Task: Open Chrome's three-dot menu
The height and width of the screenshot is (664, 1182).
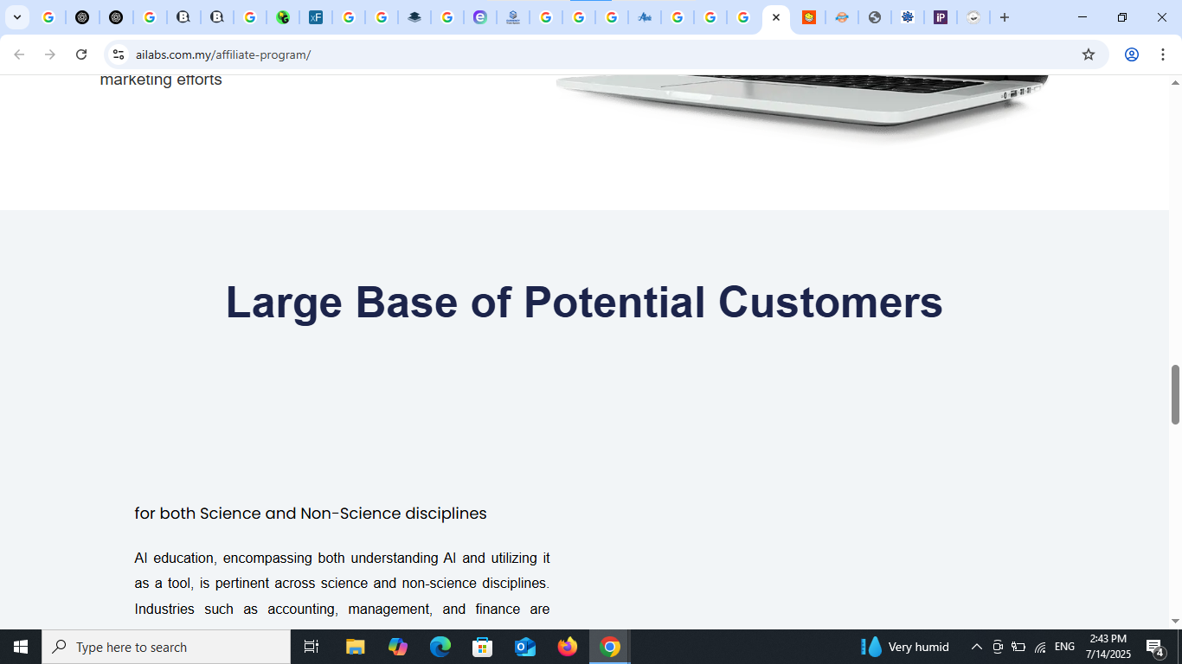Action: [x=1163, y=54]
